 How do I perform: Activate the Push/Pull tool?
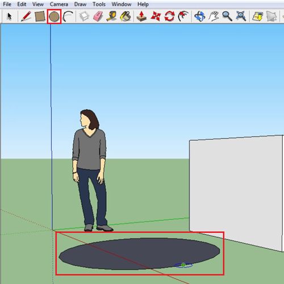[x=141, y=16]
